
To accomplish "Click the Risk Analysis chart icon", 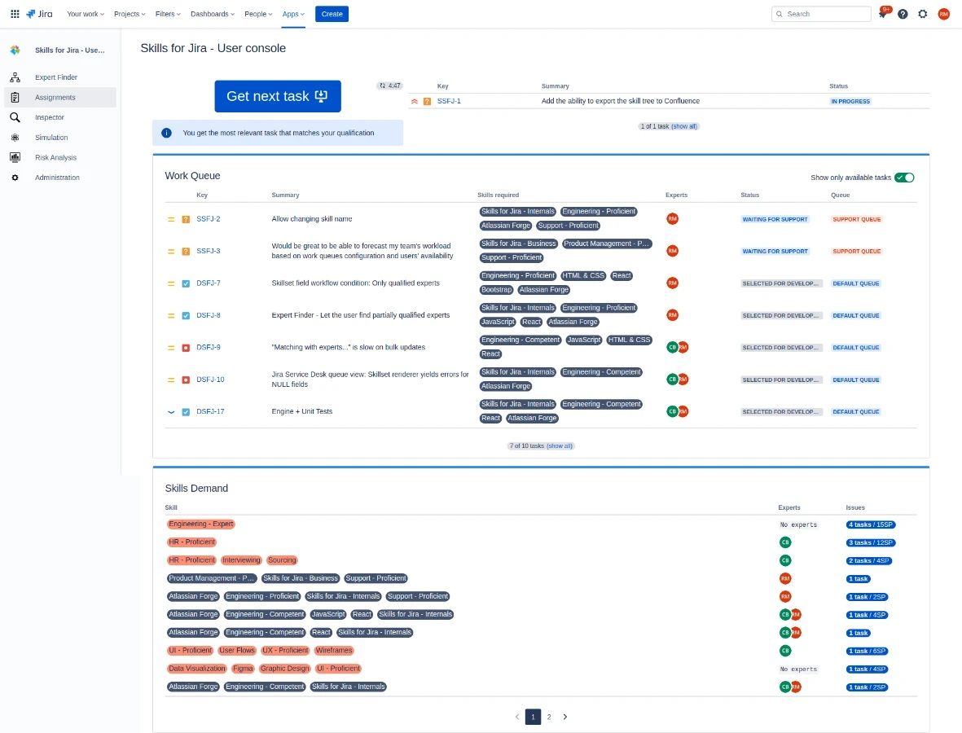I will click(15, 158).
